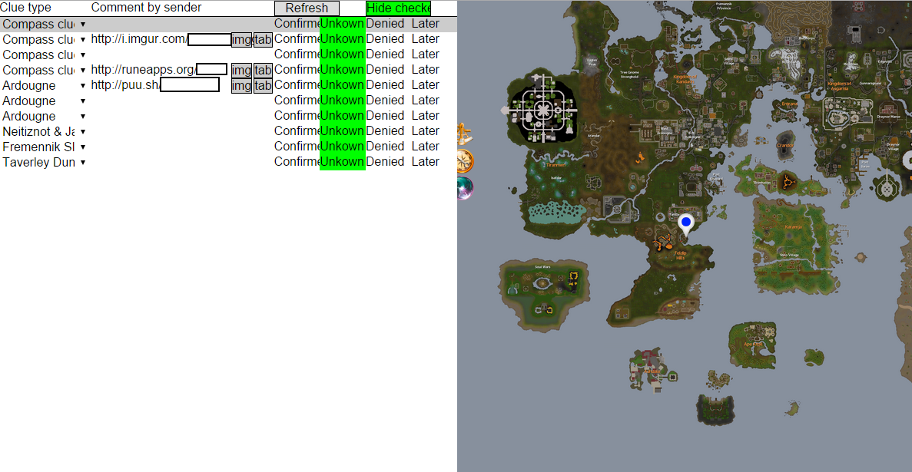Screen dimensions: 912x472
Task: Open the tab button for the puu.sh comment
Action: coord(263,85)
